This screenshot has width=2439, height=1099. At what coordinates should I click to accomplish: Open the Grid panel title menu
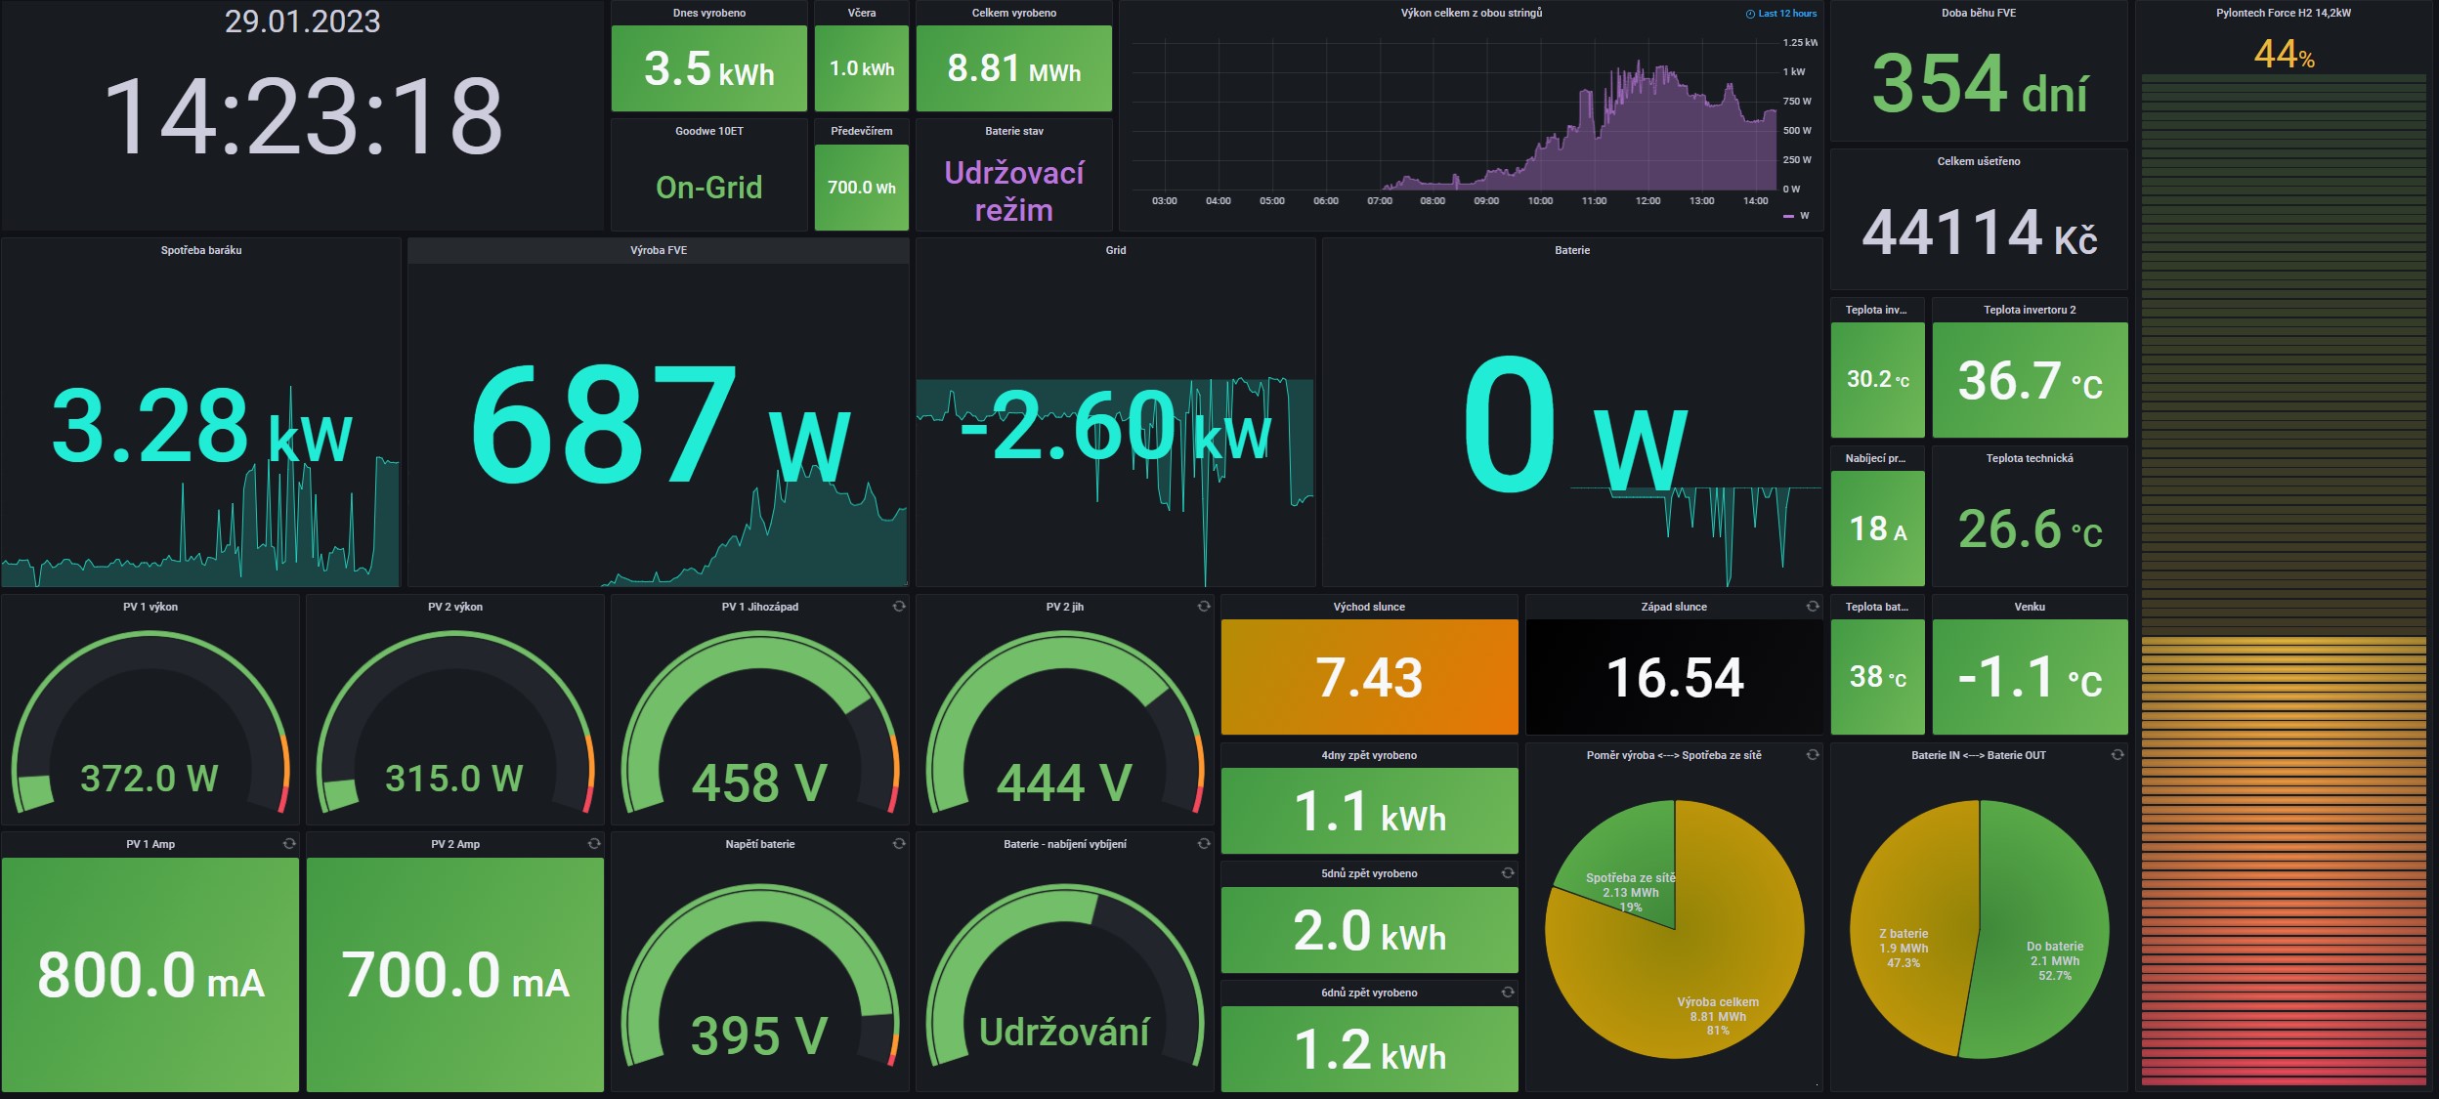click(1115, 250)
